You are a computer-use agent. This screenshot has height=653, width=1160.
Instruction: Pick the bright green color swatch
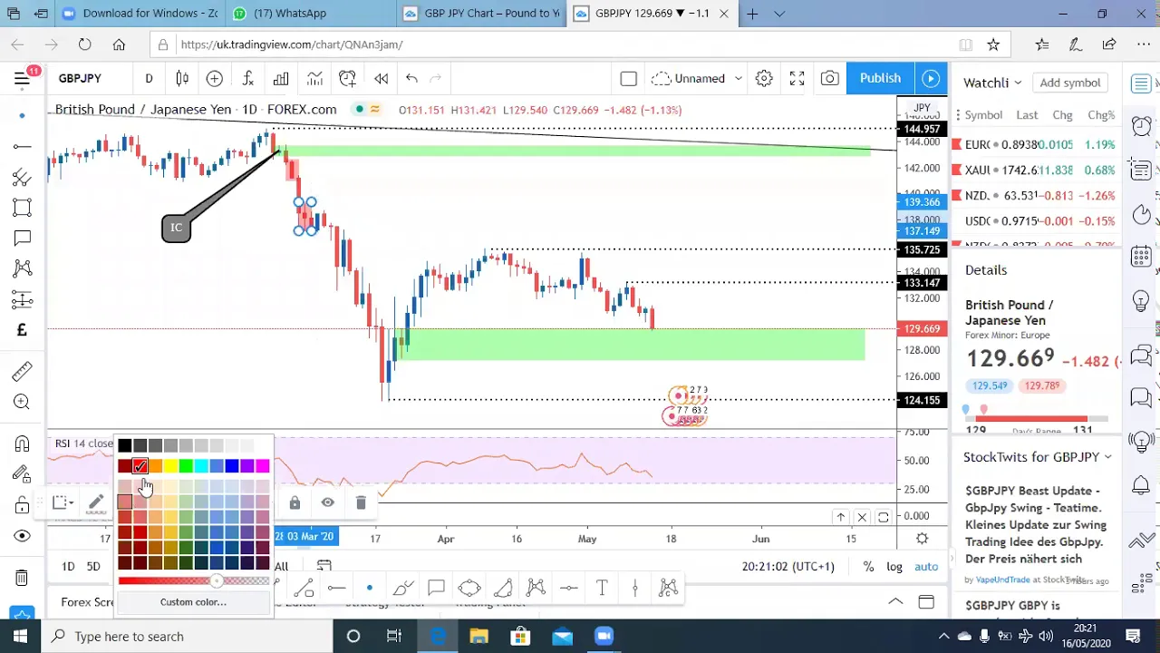tap(186, 466)
